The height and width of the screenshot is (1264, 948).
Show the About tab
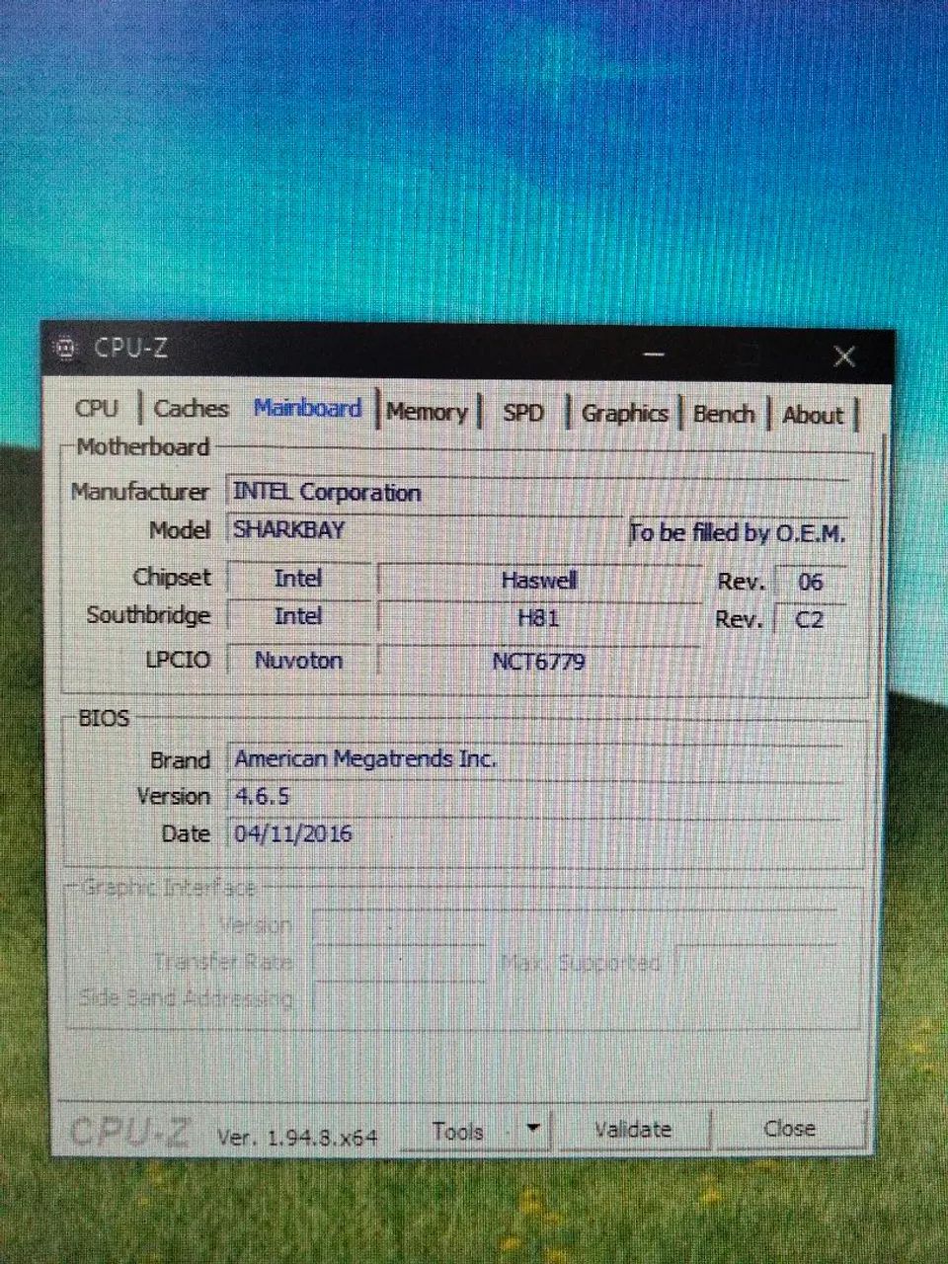coord(813,415)
